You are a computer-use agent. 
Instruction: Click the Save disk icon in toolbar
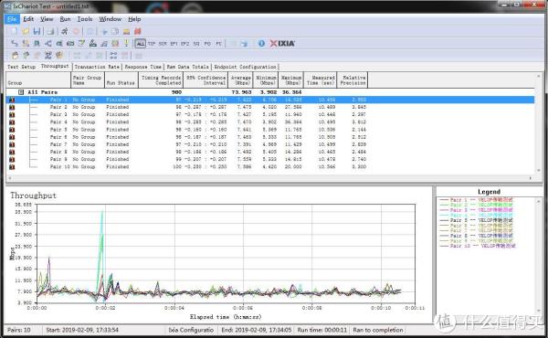pyautogui.click(x=37, y=31)
